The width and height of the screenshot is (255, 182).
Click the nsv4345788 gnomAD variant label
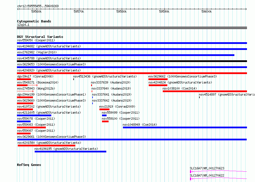[x=49, y=58]
